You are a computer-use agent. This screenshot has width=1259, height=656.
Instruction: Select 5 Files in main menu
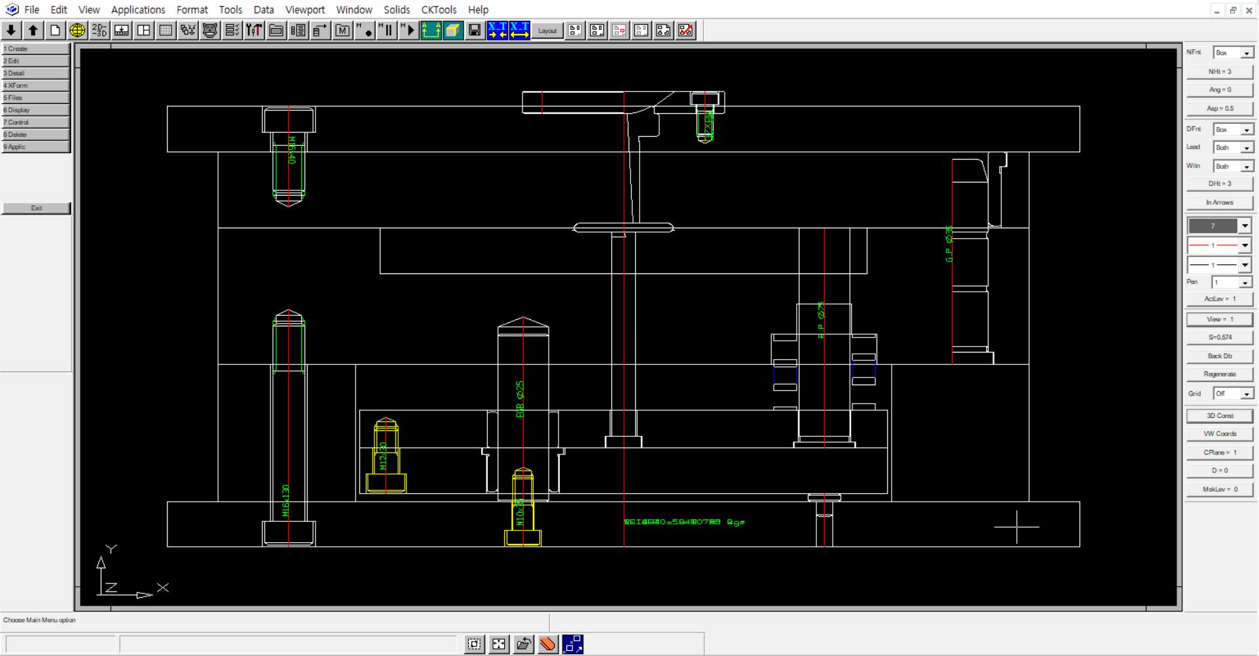36,97
